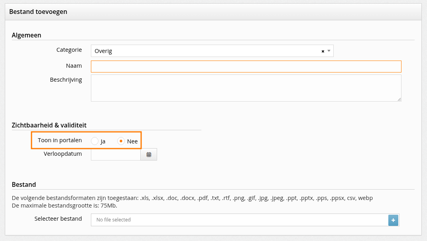427x241 pixels.
Task: Click the maximale bestandsgrootte 75Mb text
Action: (65, 206)
